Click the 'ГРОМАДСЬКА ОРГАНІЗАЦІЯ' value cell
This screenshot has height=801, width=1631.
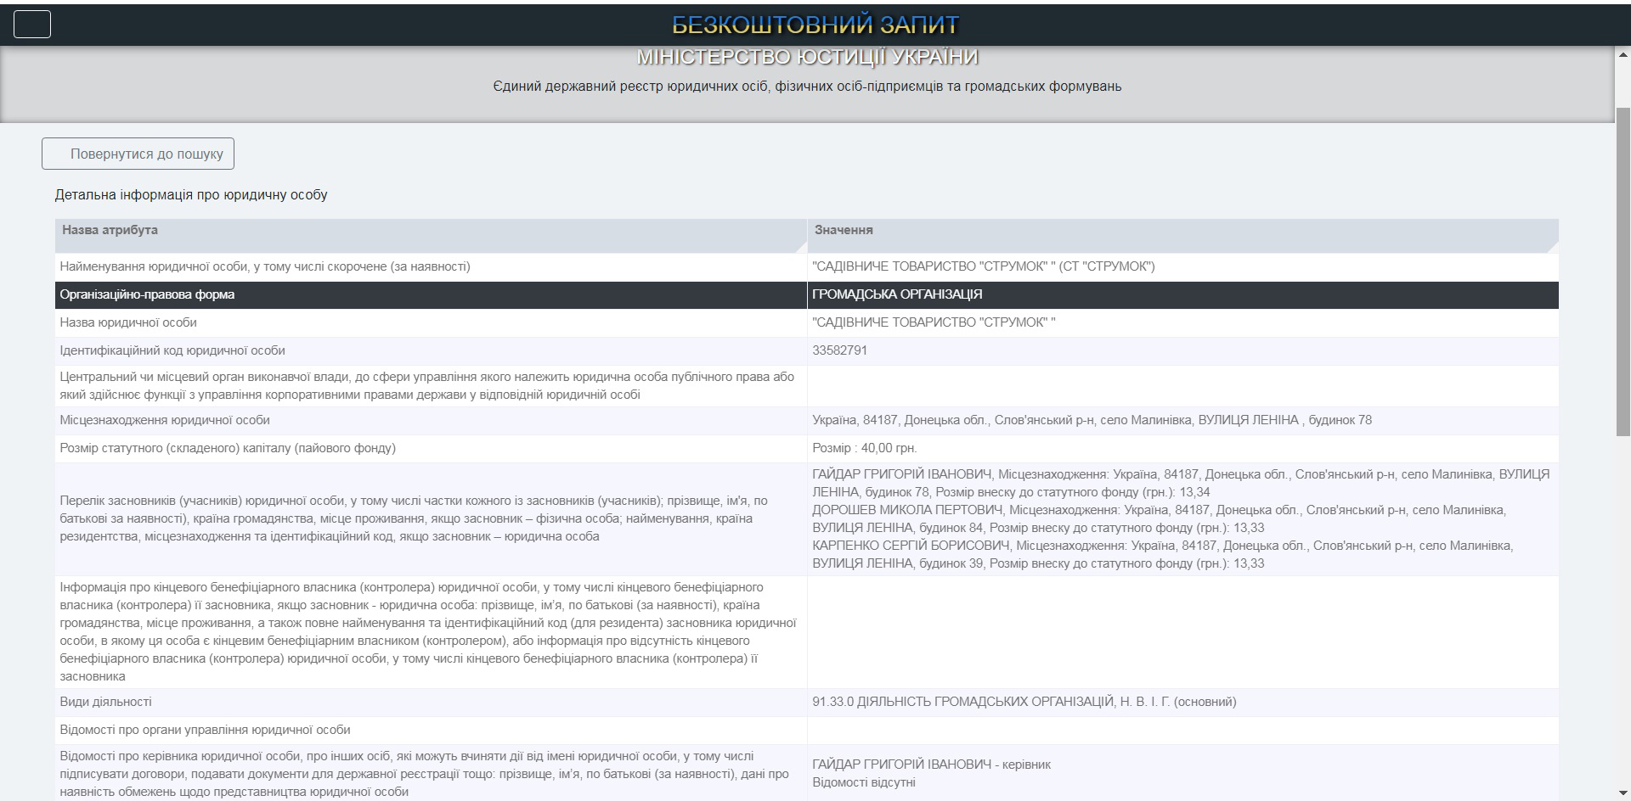(1183, 294)
